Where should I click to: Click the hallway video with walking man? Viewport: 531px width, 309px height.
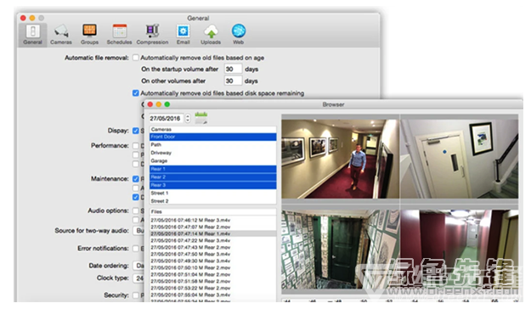pos(341,159)
